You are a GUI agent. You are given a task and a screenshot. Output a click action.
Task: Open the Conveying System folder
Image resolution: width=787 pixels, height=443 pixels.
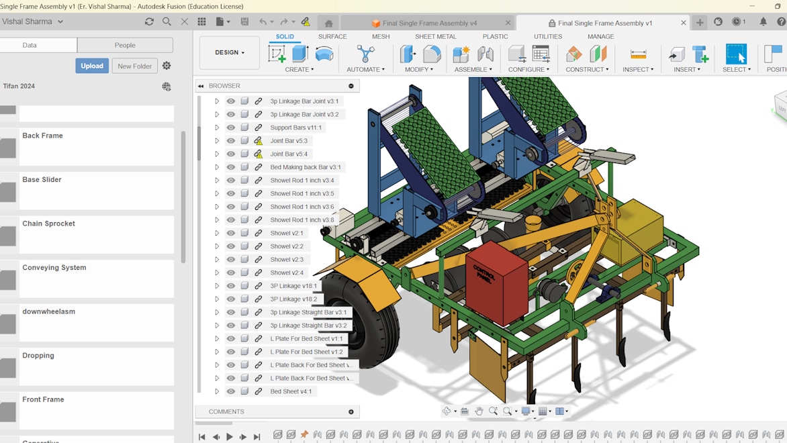(x=54, y=268)
